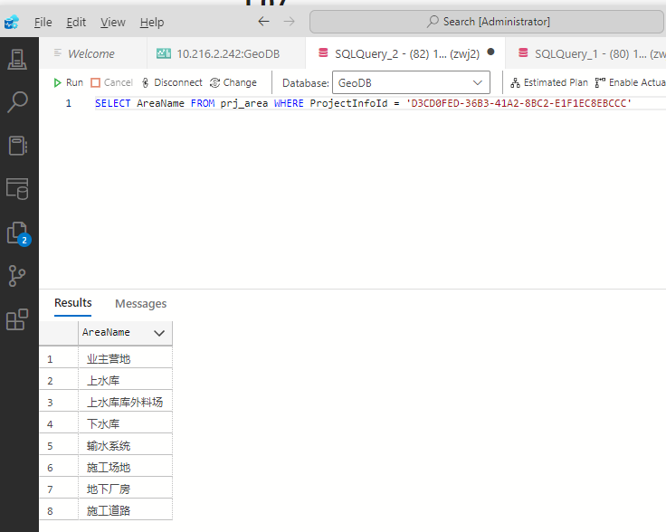
Task: Open the Notebooks view in the sidebar
Action: tap(17, 145)
